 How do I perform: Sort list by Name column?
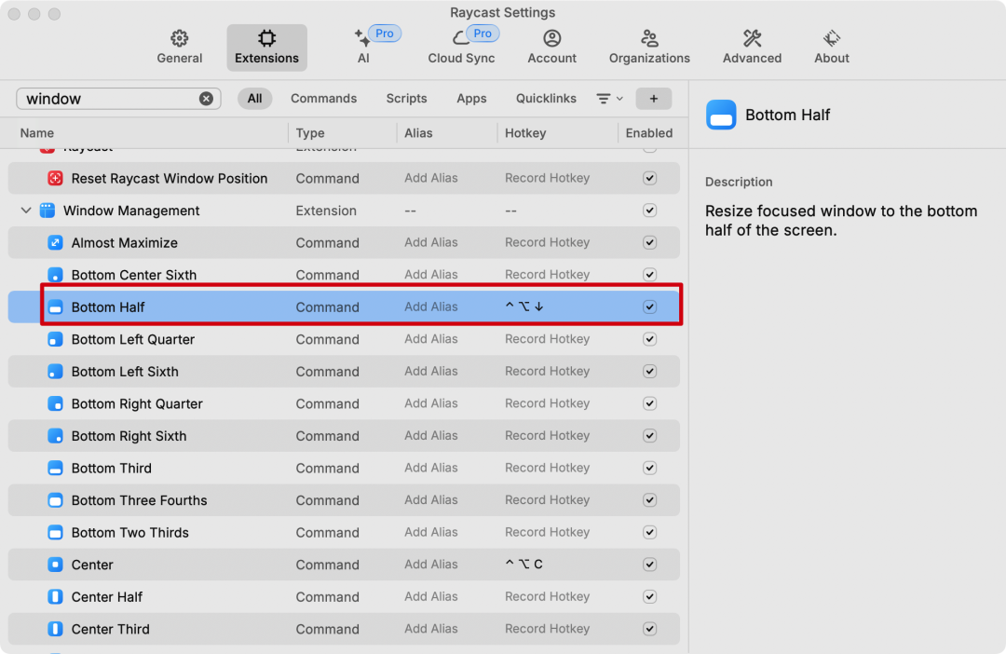coord(36,133)
